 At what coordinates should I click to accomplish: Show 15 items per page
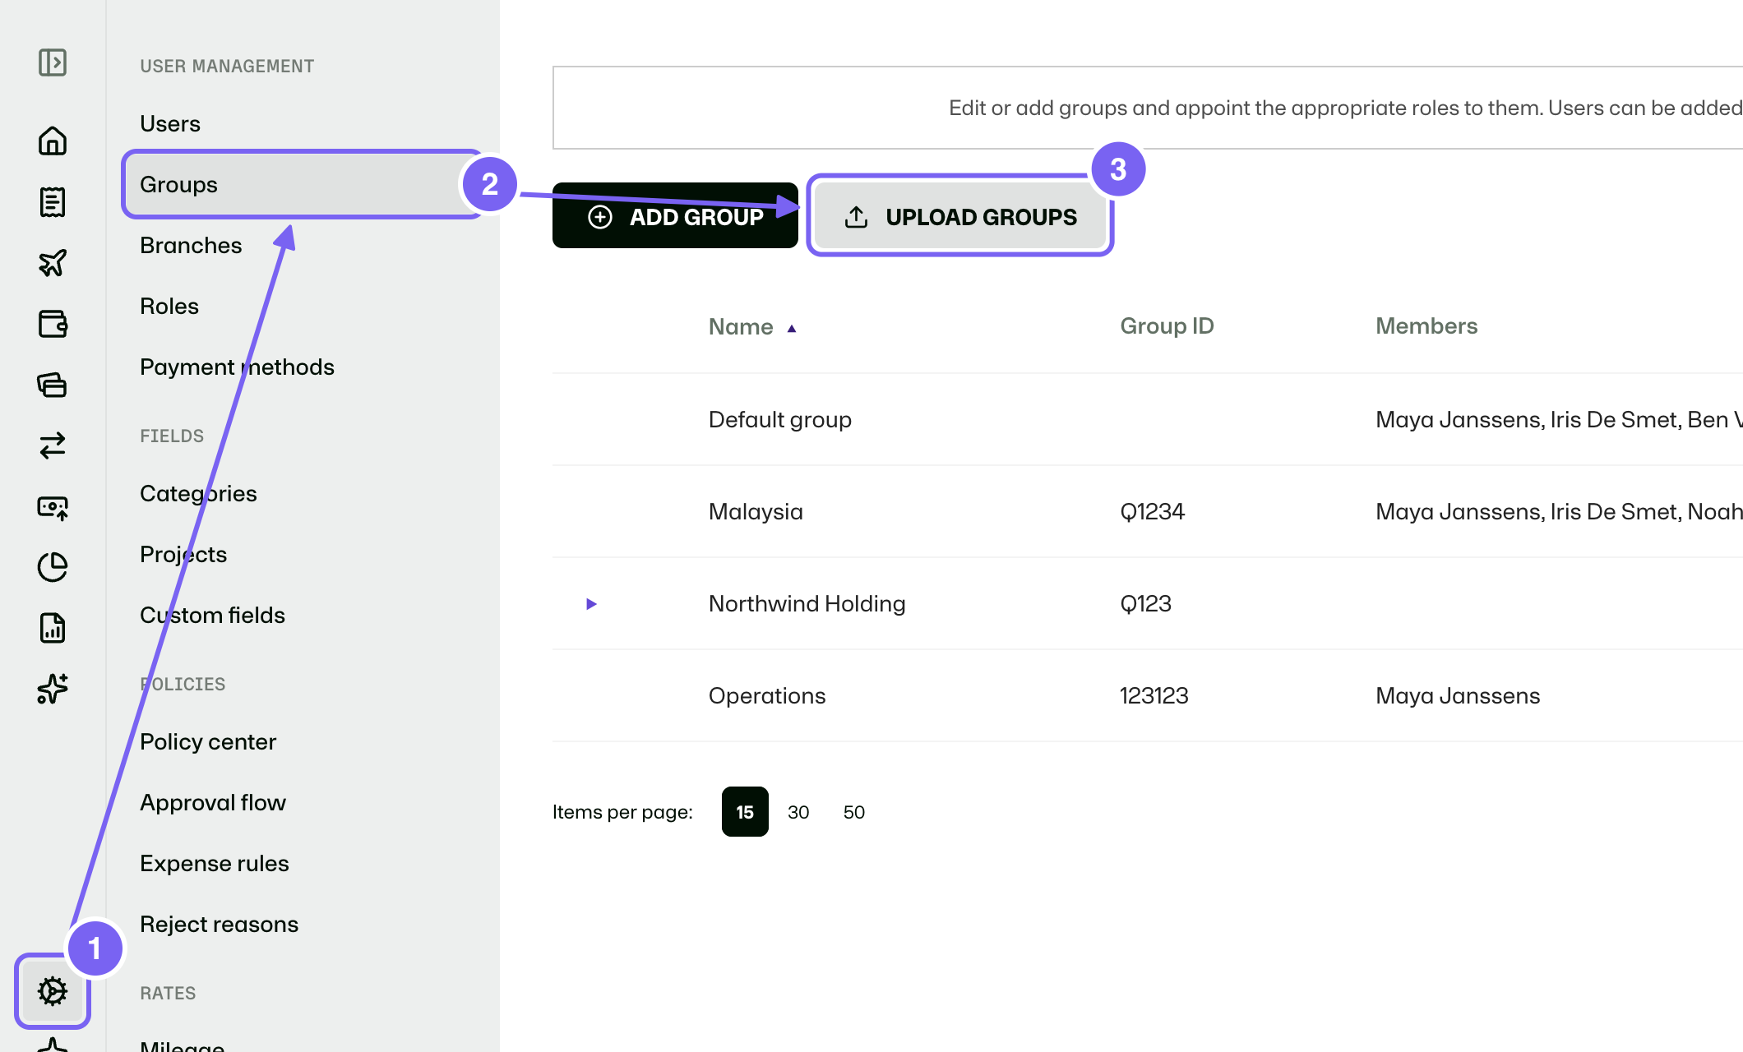[745, 812]
